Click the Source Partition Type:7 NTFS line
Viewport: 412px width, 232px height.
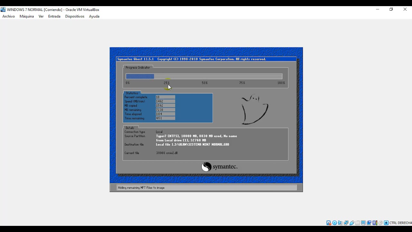[197, 136]
